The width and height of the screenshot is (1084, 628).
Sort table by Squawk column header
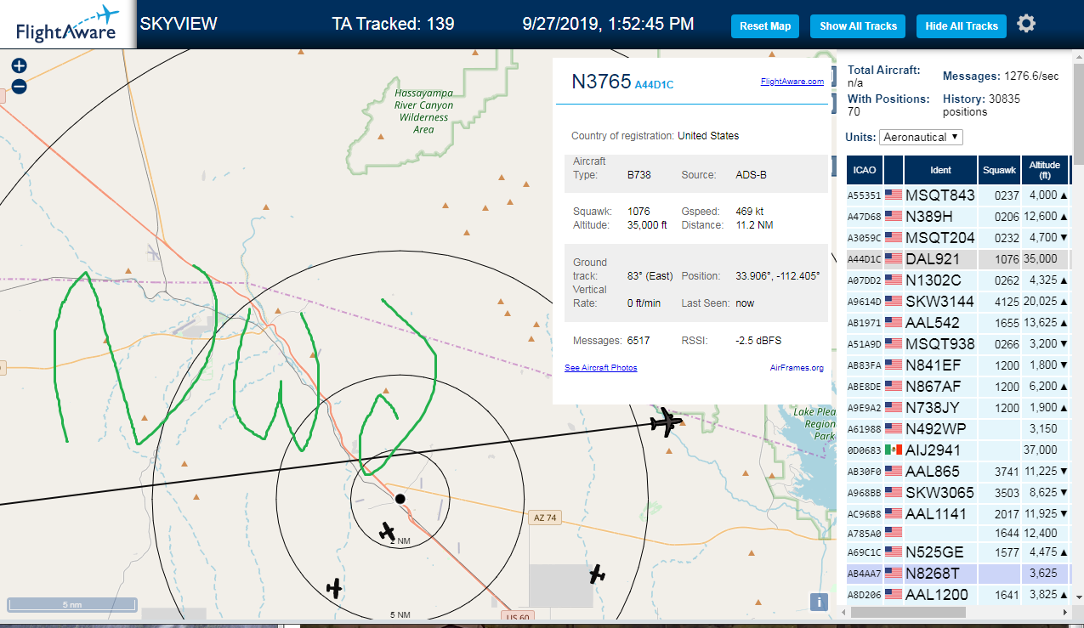coord(999,170)
